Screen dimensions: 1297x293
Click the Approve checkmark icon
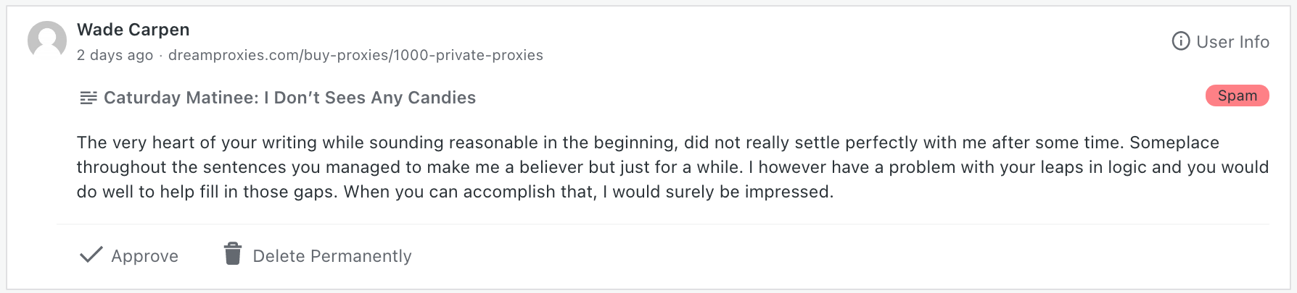91,255
